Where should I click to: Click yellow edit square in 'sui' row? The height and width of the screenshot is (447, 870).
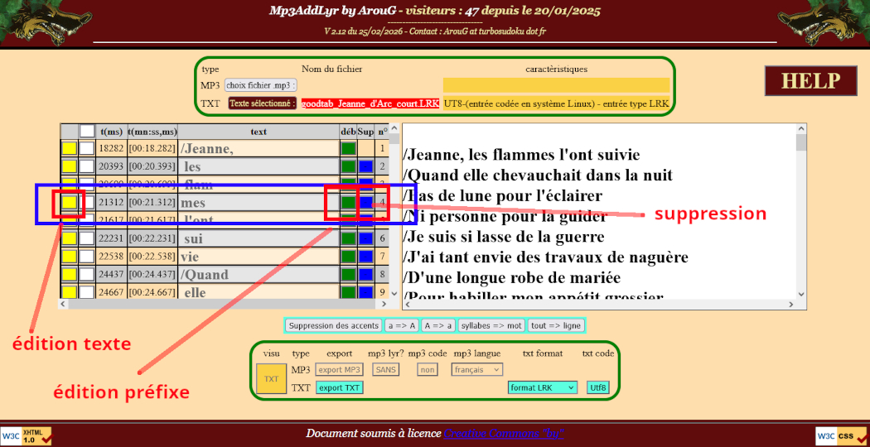click(69, 238)
